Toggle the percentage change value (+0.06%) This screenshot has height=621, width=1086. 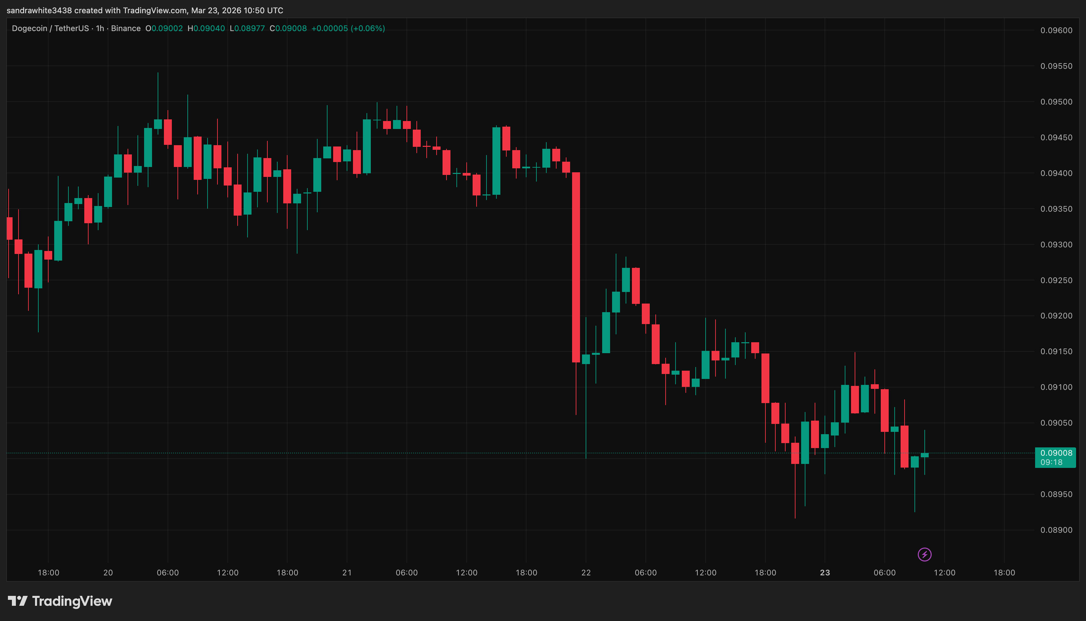click(x=368, y=28)
